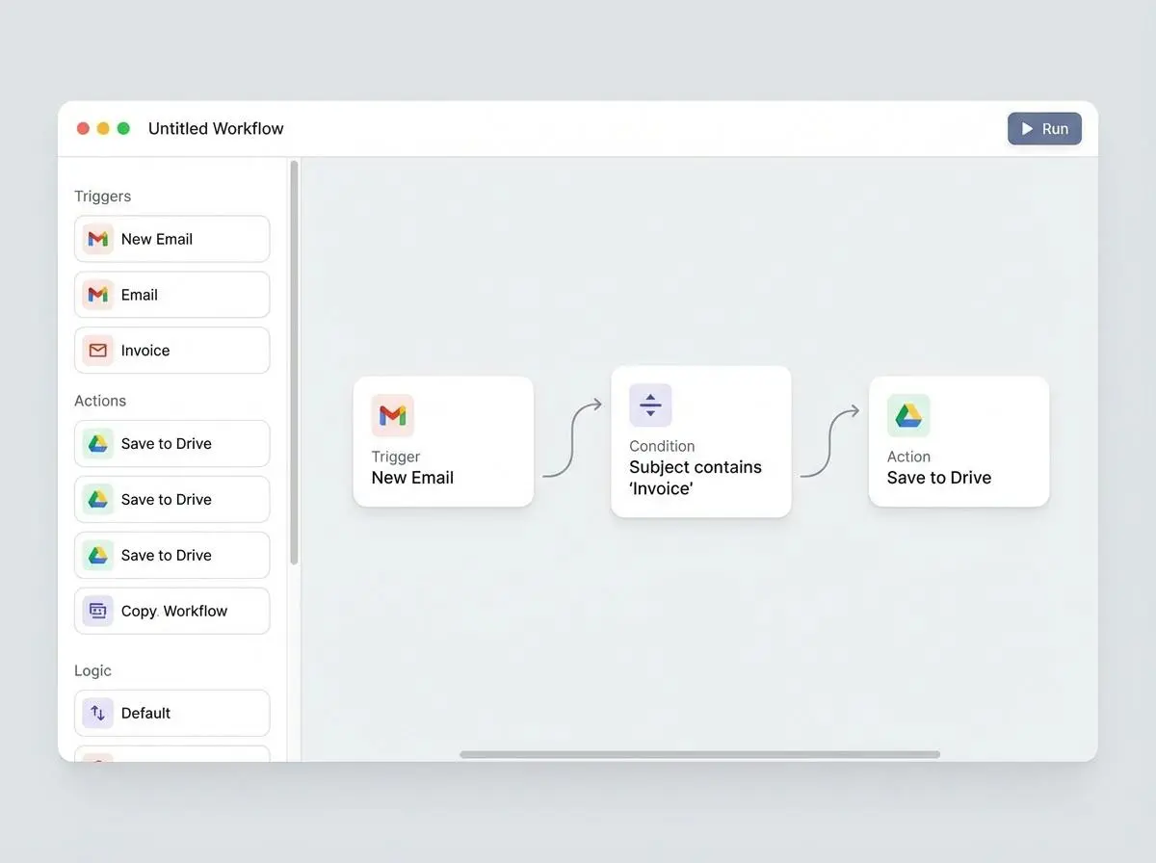Screen dimensions: 1156x863
Task: Click the Logic section heading
Action: click(93, 671)
